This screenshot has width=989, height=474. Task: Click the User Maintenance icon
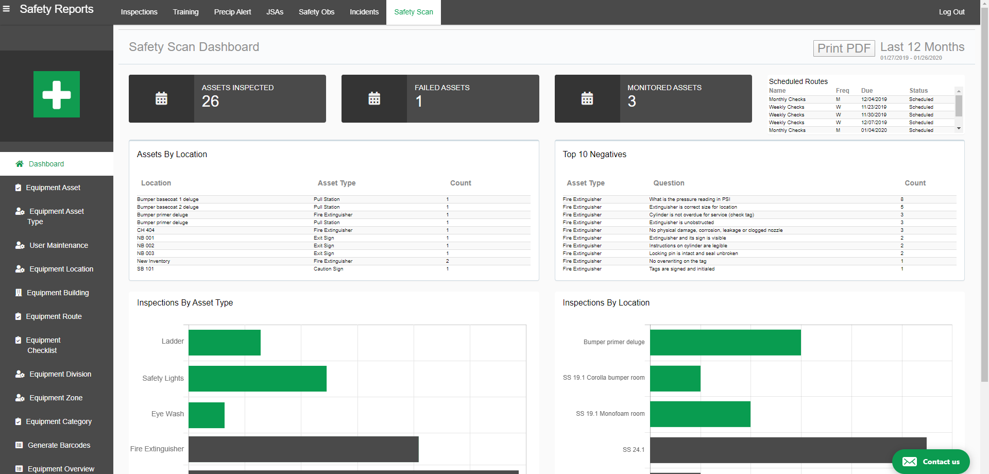point(20,245)
